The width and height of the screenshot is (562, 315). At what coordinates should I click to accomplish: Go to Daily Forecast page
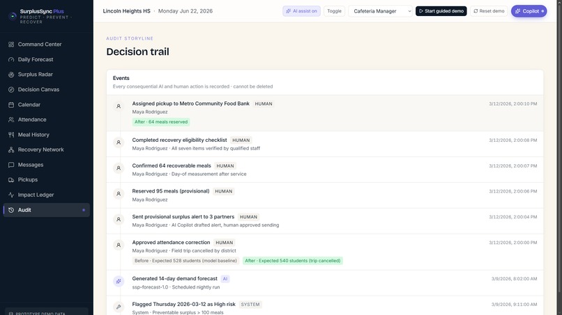[x=47, y=59]
